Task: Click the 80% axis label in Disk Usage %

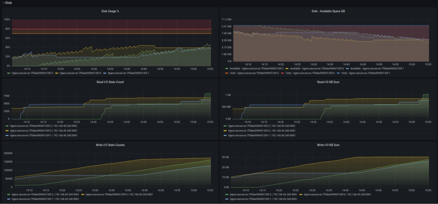Action: coord(7,29)
